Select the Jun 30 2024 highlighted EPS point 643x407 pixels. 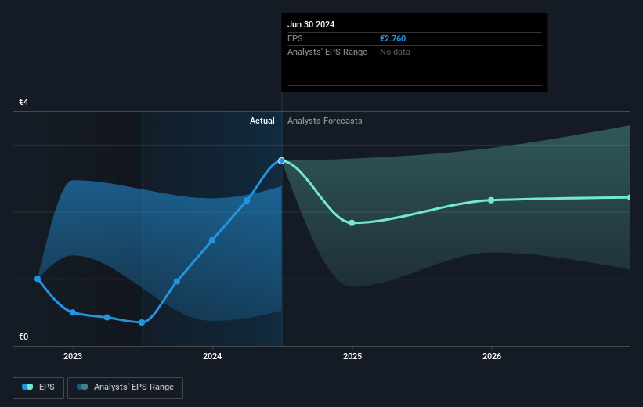tap(281, 160)
